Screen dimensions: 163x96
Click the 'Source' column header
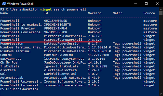pos(149,13)
